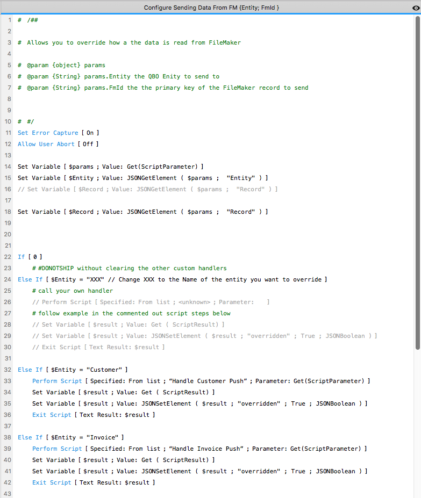Select JSONSetElement 'overridden' step on line 41

(x=199, y=471)
